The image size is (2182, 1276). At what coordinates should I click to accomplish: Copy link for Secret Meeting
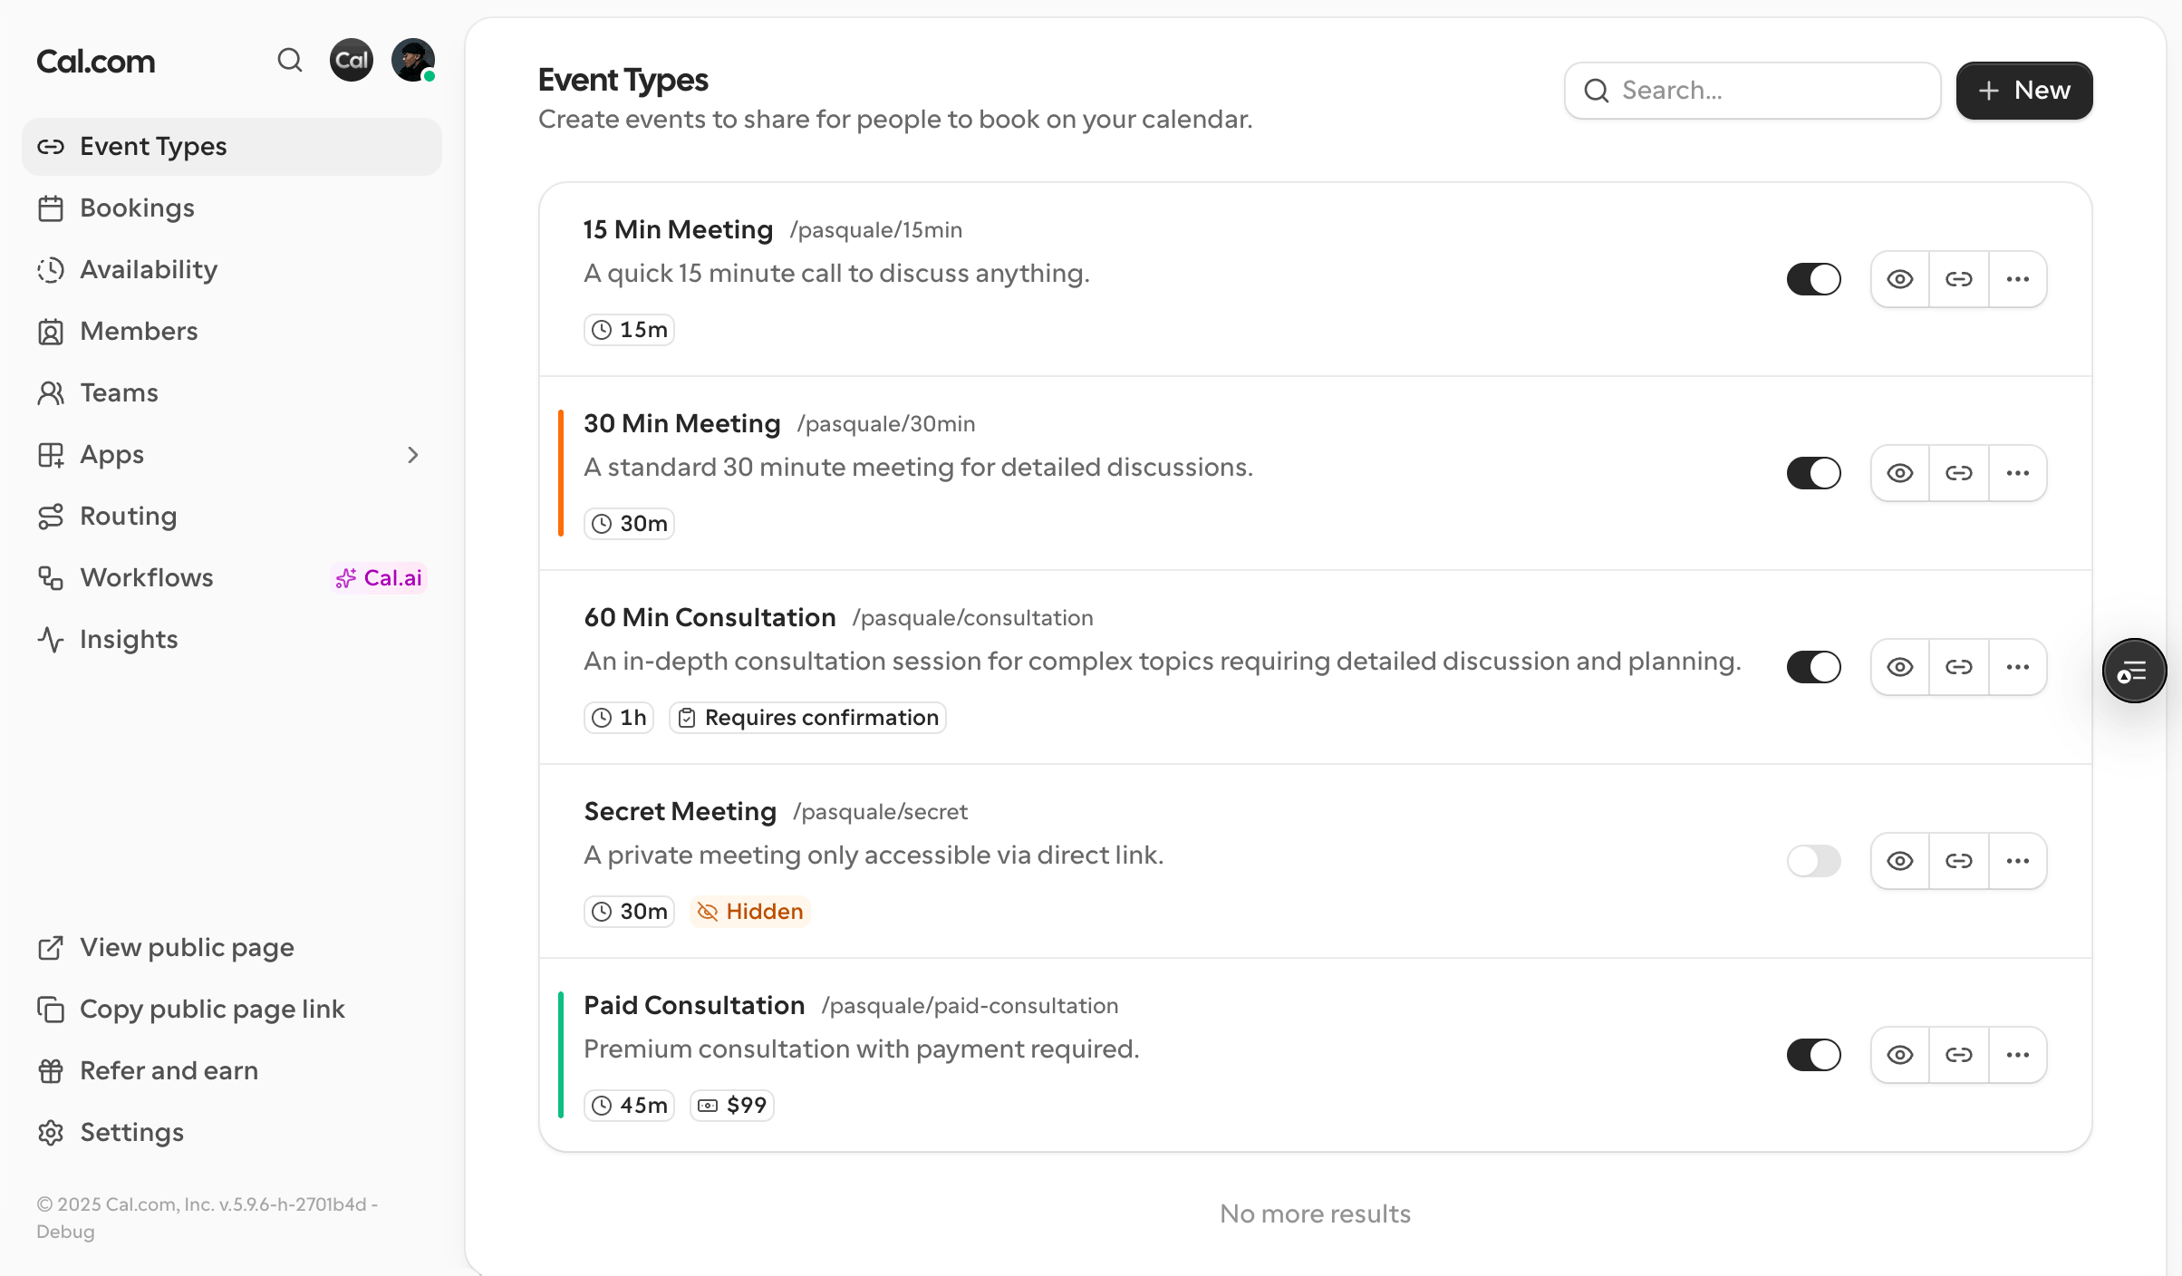(1959, 861)
